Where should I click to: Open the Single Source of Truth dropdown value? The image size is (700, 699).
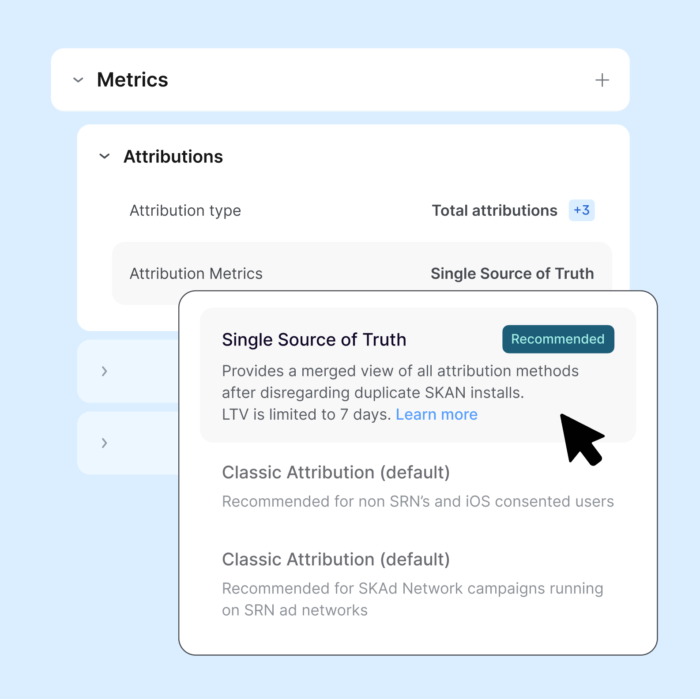pos(512,274)
